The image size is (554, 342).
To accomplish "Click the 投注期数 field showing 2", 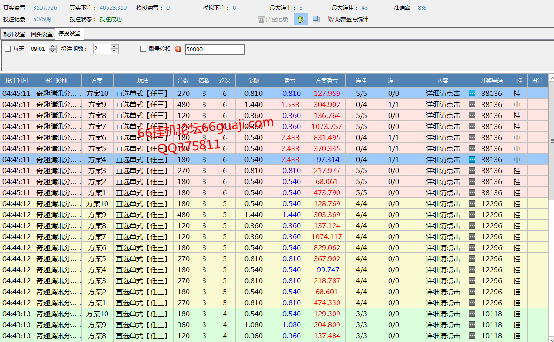I will click(102, 49).
